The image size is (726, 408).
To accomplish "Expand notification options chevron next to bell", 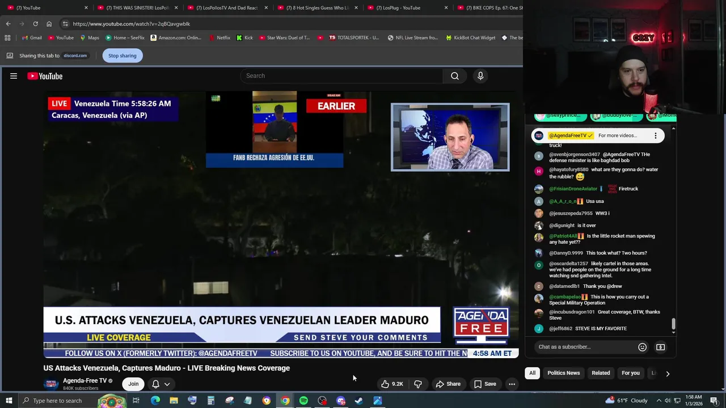I will (x=167, y=384).
